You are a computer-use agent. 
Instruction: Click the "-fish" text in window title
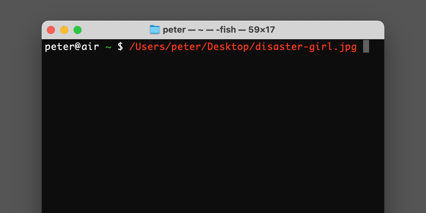coord(226,30)
